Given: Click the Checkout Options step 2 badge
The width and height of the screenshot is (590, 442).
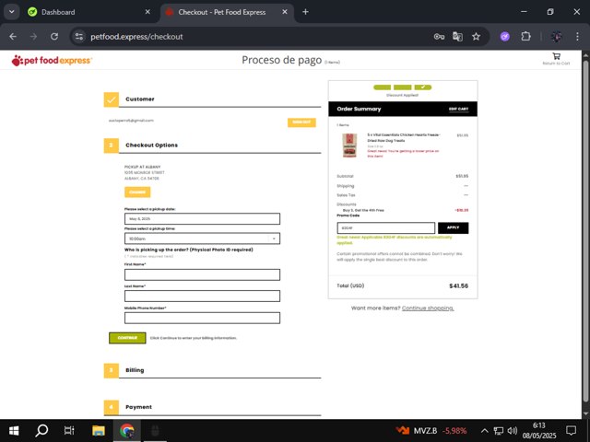Looking at the screenshot, I should pyautogui.click(x=111, y=145).
